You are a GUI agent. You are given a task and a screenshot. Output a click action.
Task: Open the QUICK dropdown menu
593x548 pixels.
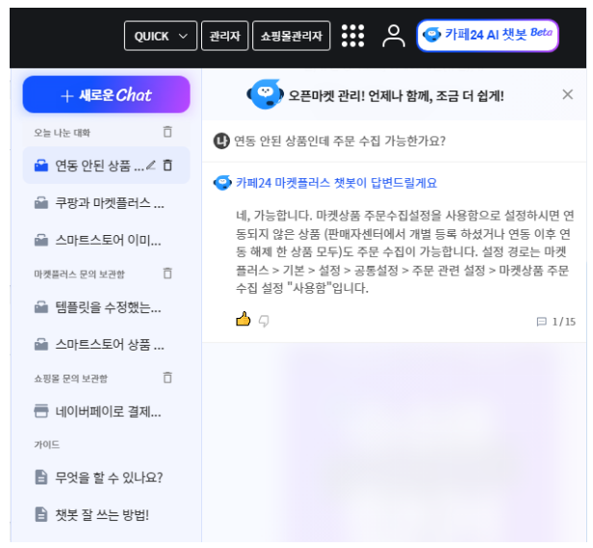(161, 36)
